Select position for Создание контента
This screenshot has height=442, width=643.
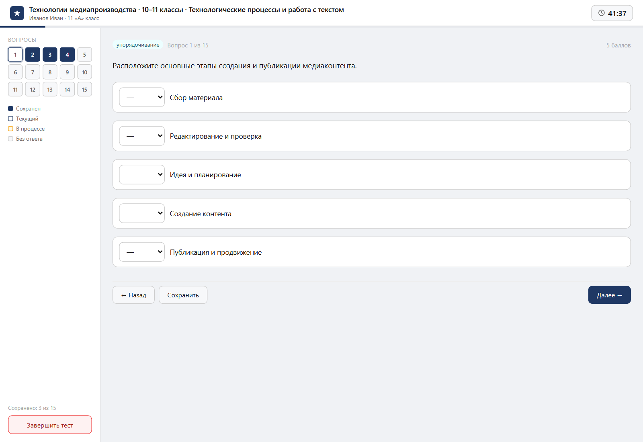(142, 213)
